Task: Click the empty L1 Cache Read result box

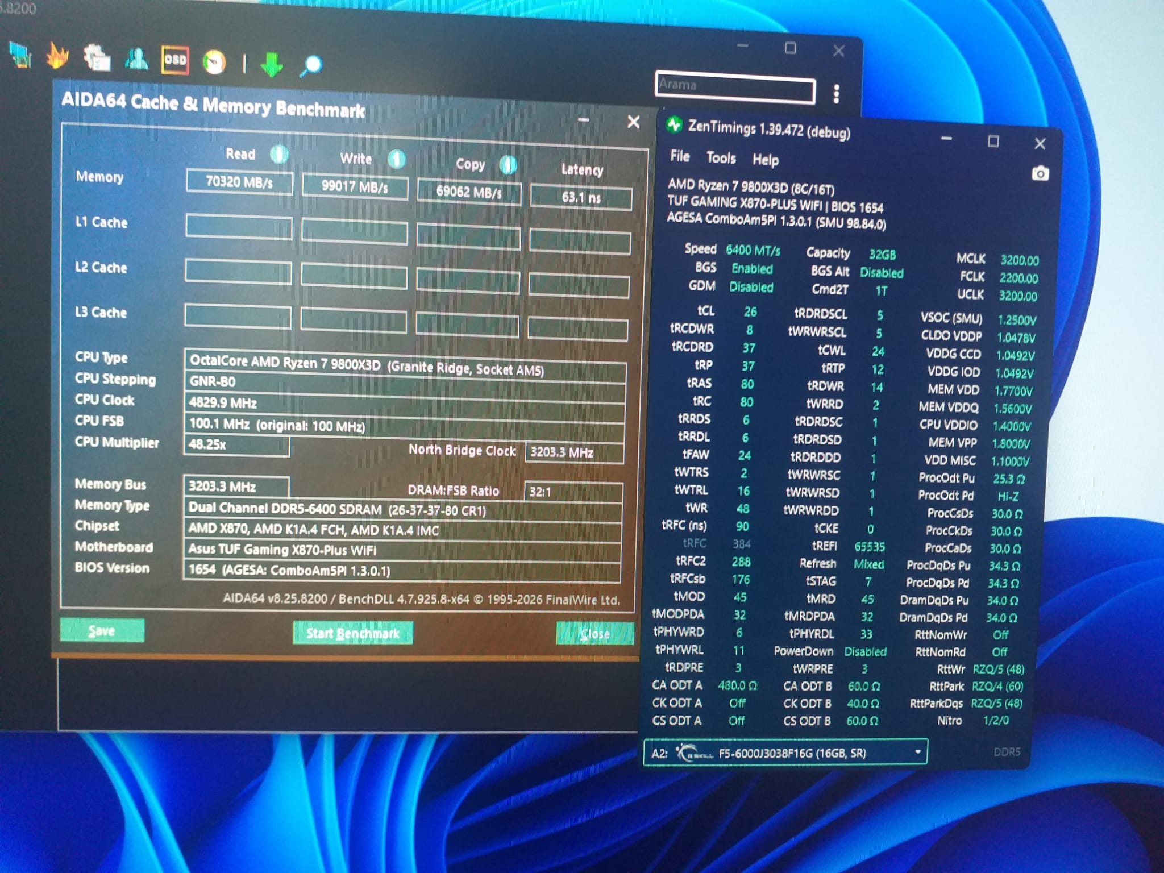Action: [x=239, y=227]
